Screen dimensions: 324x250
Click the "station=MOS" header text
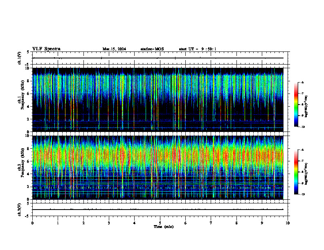[x=152, y=49]
